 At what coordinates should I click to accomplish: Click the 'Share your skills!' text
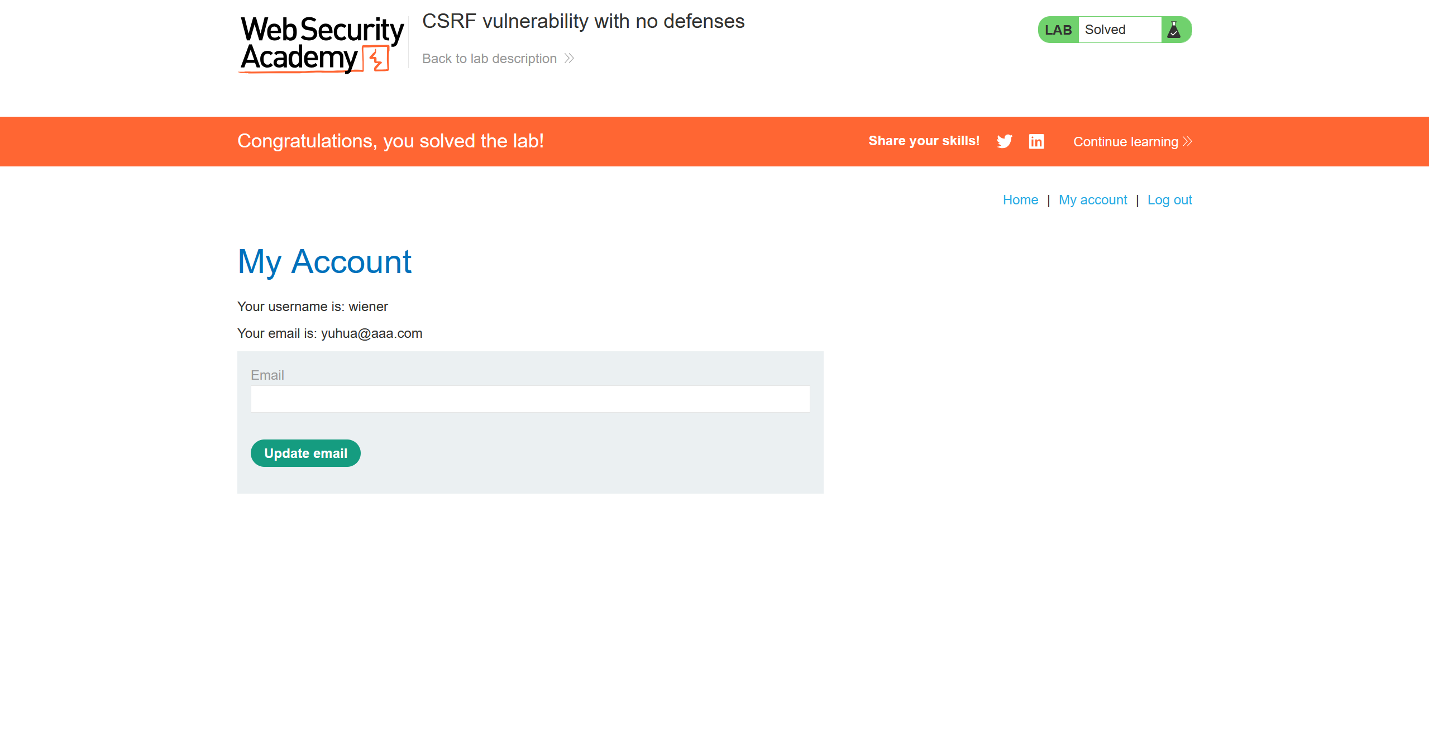(x=924, y=141)
